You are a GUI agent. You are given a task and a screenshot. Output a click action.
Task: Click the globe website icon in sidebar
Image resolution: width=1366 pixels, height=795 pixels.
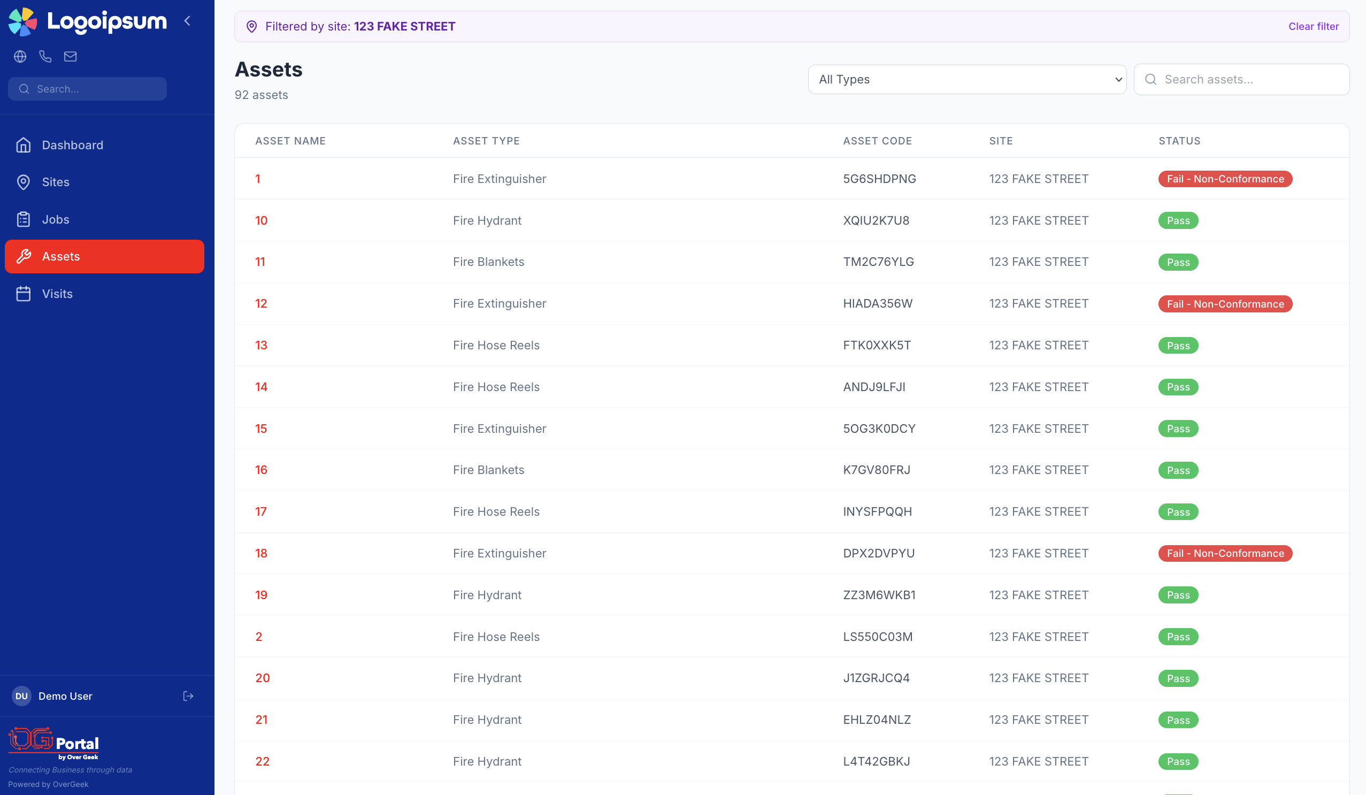(20, 56)
